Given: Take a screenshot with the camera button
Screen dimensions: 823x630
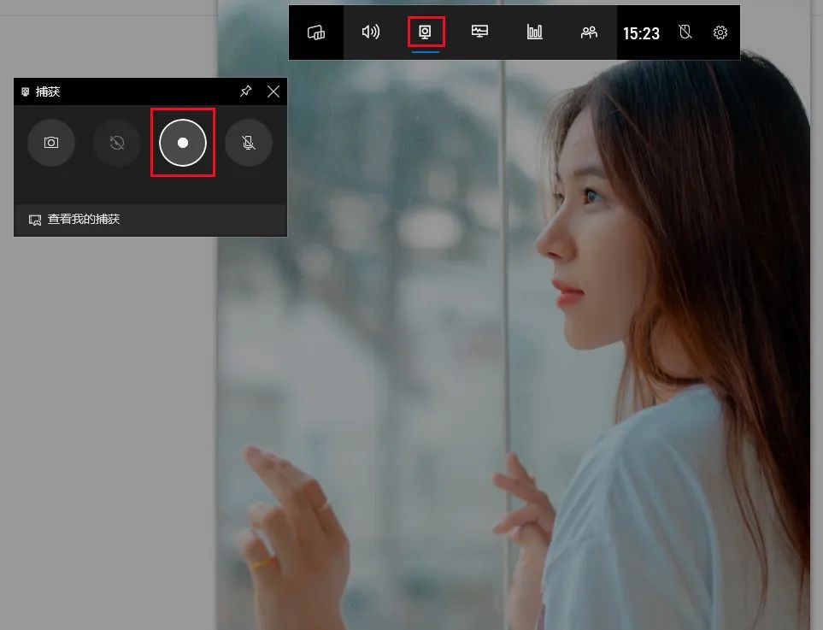Looking at the screenshot, I should click(51, 143).
